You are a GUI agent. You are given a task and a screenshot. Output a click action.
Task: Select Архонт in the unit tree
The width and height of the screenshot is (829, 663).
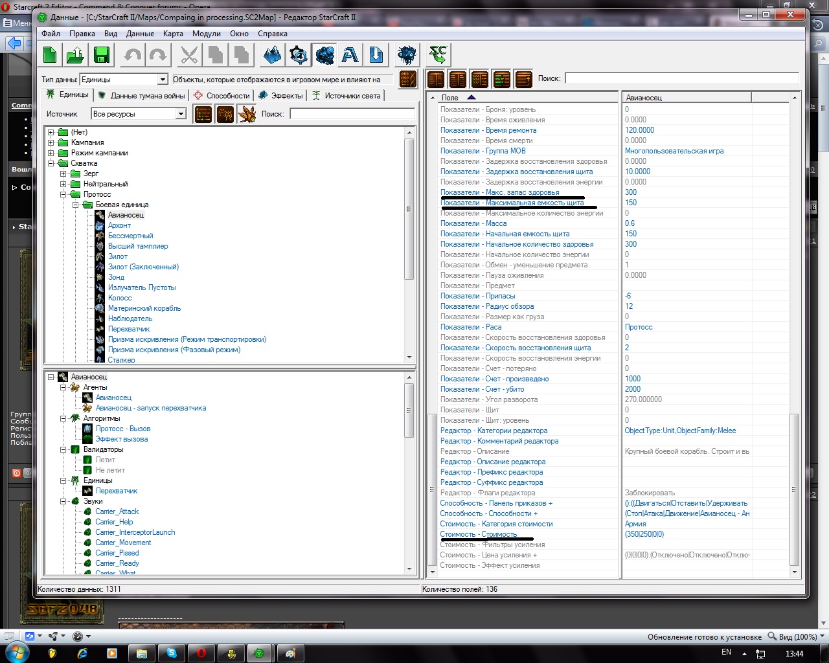(x=119, y=225)
